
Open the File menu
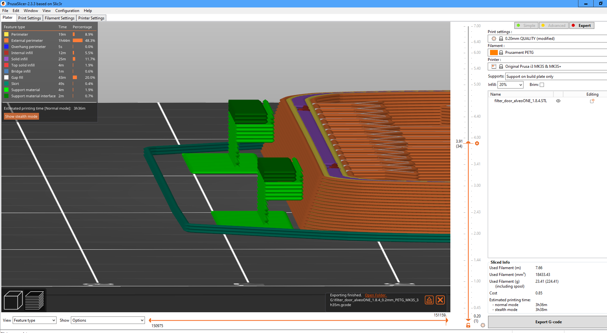click(x=5, y=11)
